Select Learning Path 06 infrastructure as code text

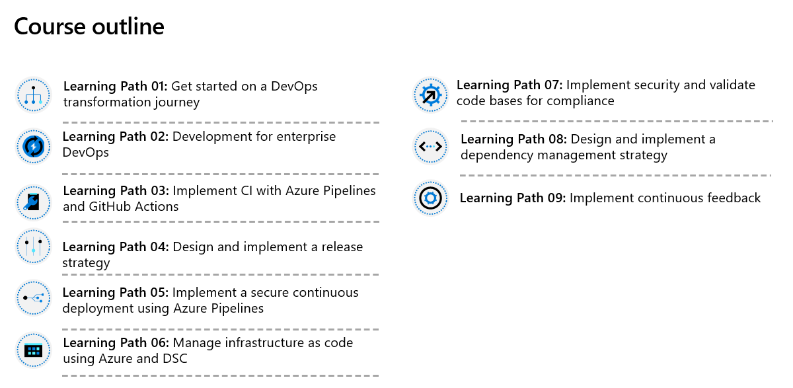point(208,350)
